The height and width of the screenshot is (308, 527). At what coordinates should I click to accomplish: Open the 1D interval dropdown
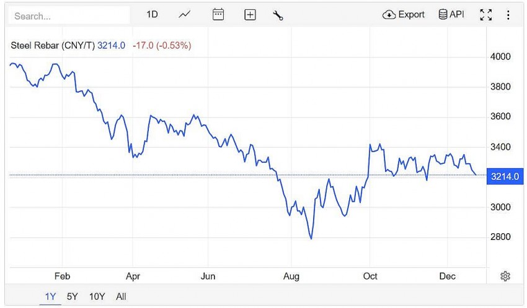[152, 15]
